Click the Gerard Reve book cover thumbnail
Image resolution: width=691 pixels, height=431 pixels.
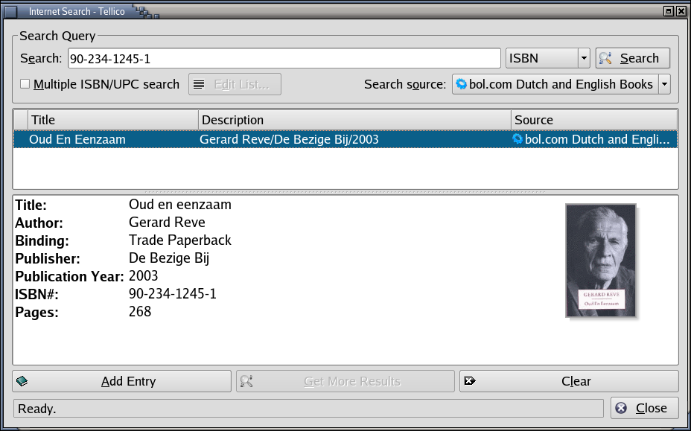pyautogui.click(x=601, y=261)
